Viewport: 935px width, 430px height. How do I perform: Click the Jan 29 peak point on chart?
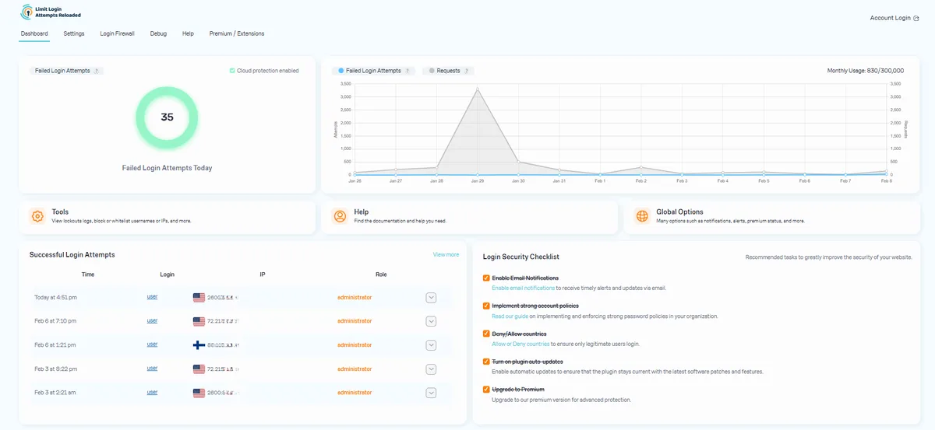coord(477,89)
